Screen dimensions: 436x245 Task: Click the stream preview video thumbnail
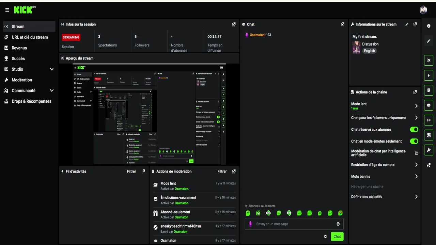[150, 114]
